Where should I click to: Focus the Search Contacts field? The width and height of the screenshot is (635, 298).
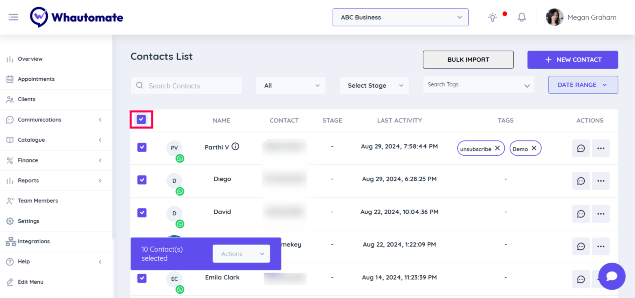tap(186, 86)
